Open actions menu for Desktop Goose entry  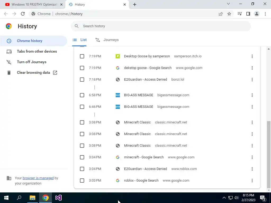click(x=252, y=56)
